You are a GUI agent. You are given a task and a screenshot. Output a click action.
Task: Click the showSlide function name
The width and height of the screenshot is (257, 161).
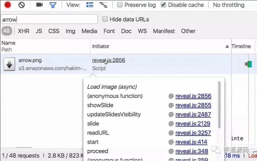[x=100, y=105]
